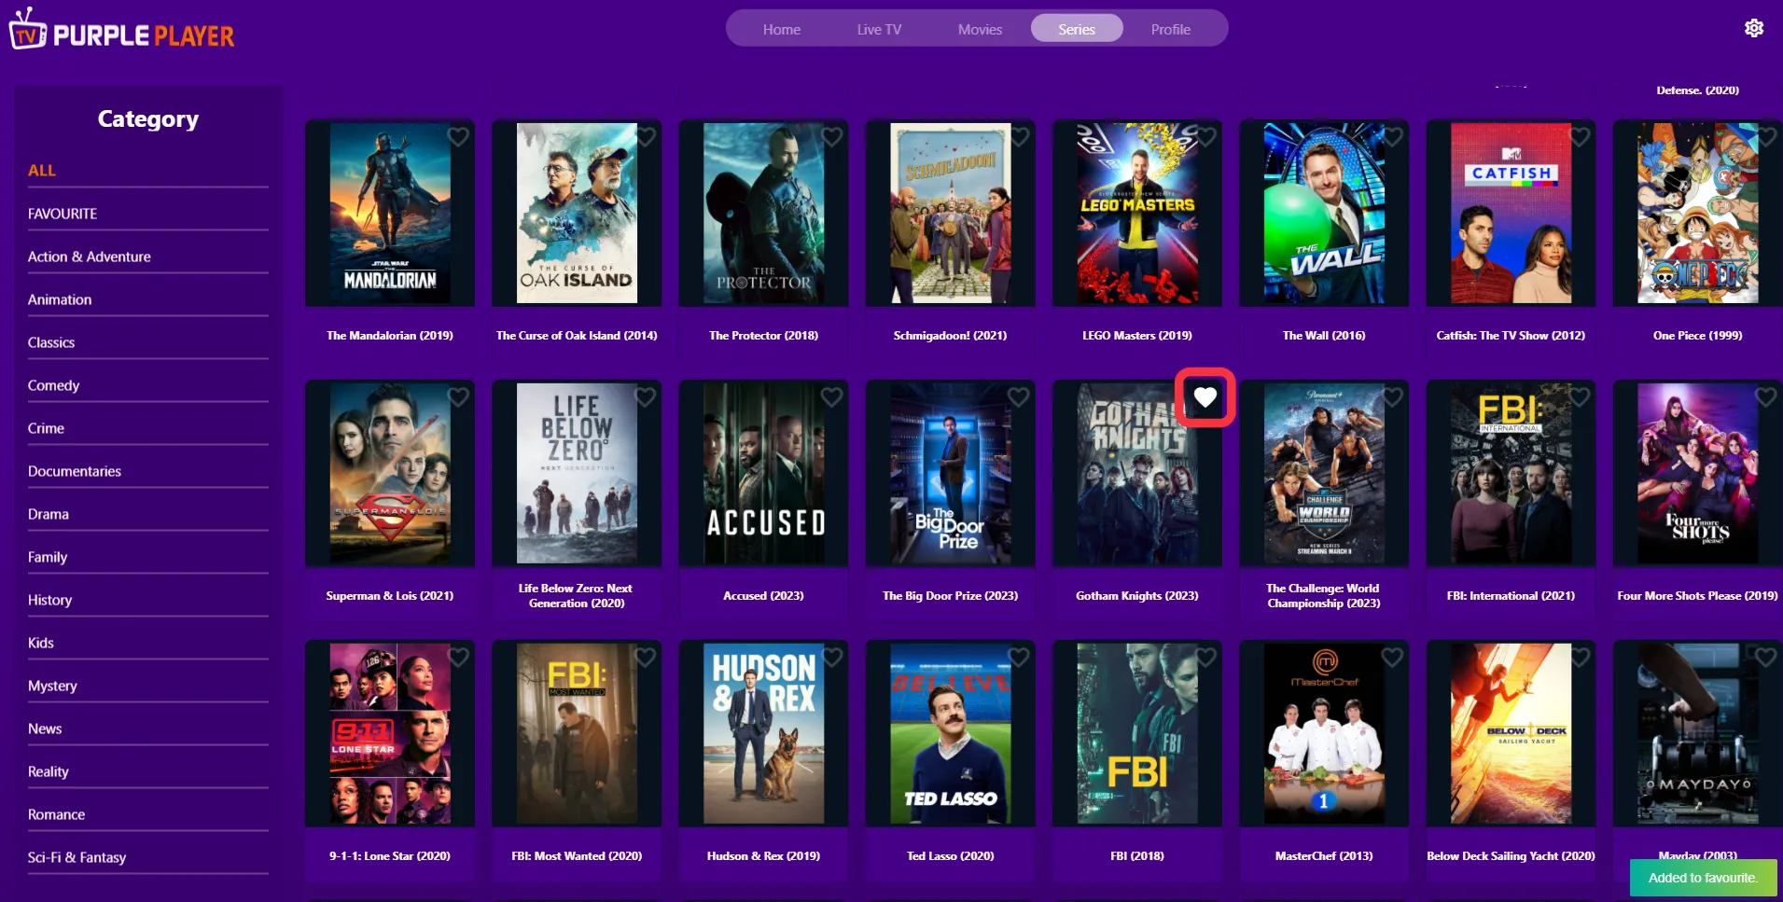
Task: Add Accused to favourites via heart
Action: click(831, 397)
